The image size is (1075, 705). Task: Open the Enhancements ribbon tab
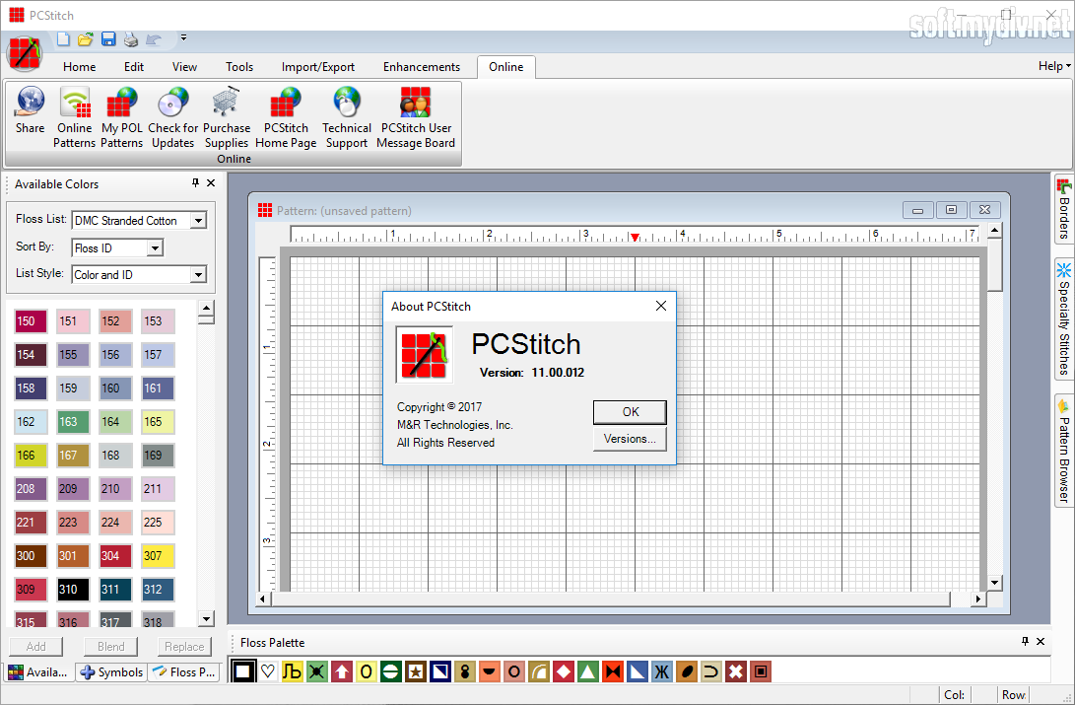(422, 66)
